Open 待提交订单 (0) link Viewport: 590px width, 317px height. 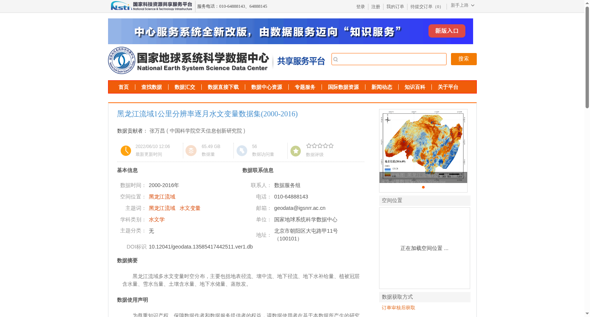click(x=427, y=7)
